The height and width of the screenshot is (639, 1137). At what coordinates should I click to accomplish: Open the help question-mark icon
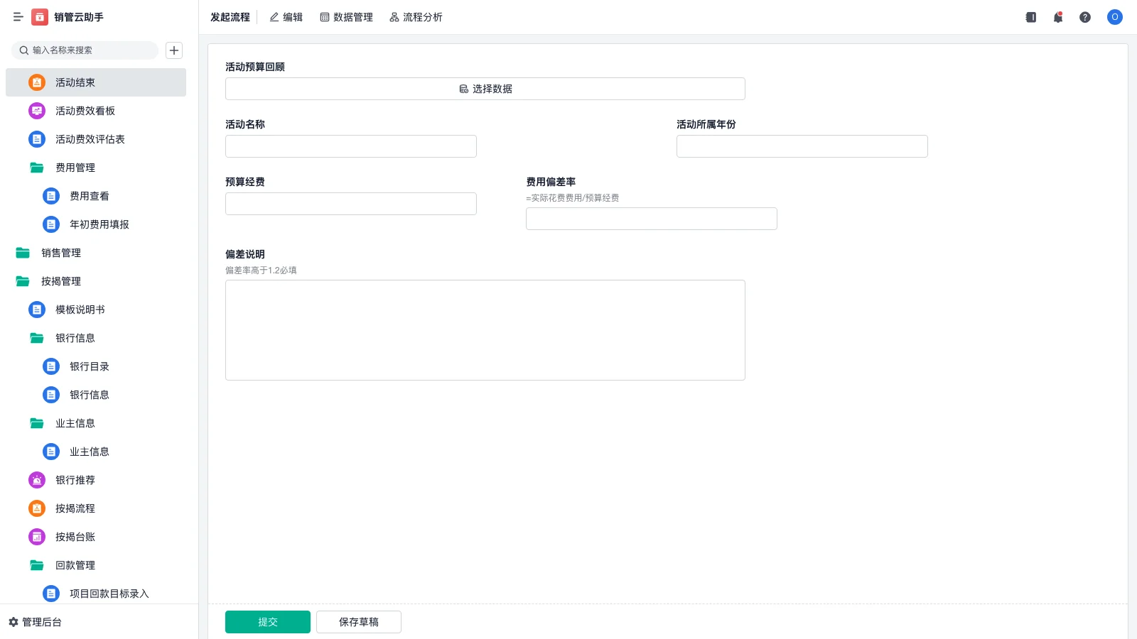pos(1086,17)
